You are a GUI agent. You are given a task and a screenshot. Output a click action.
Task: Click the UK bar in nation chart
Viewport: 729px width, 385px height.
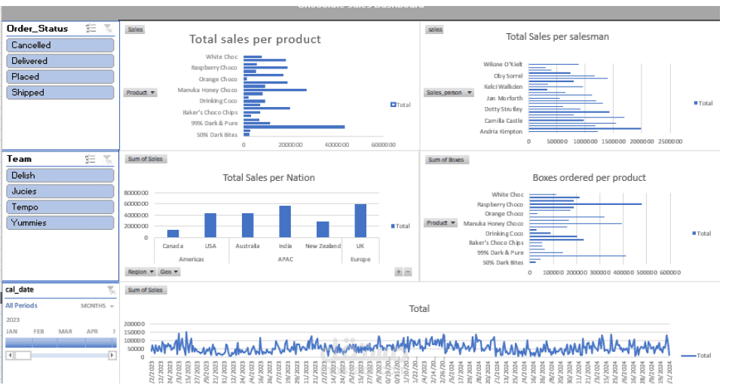[360, 221]
